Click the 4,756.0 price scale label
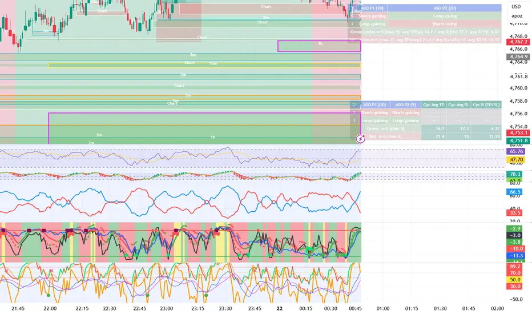The height and width of the screenshot is (314, 532). point(518,114)
